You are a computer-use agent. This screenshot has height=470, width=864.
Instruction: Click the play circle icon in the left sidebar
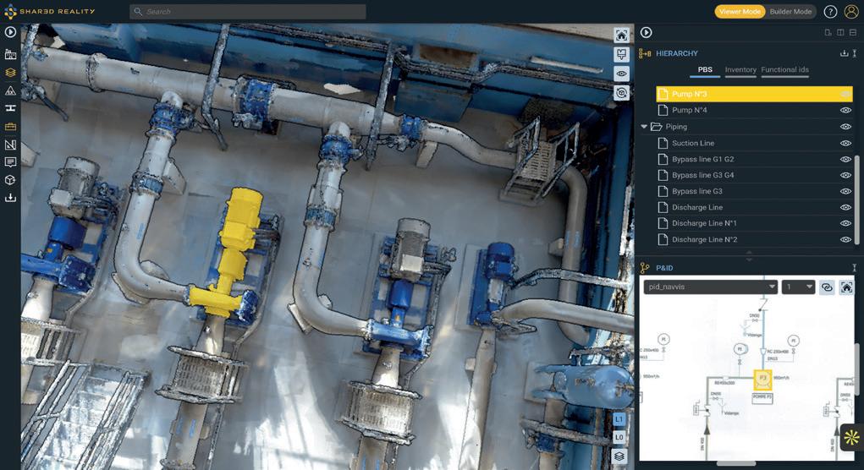[x=10, y=32]
